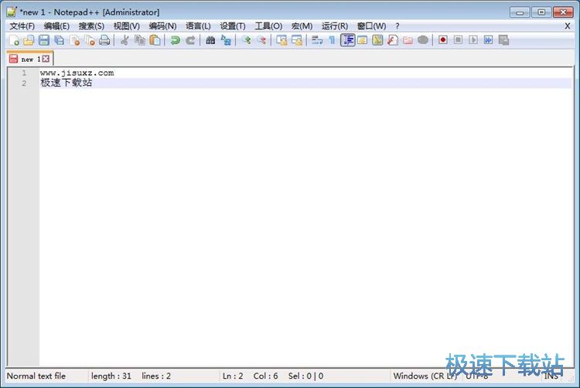Open Find with the binoculars icon
The height and width of the screenshot is (388, 580).
pyautogui.click(x=210, y=40)
